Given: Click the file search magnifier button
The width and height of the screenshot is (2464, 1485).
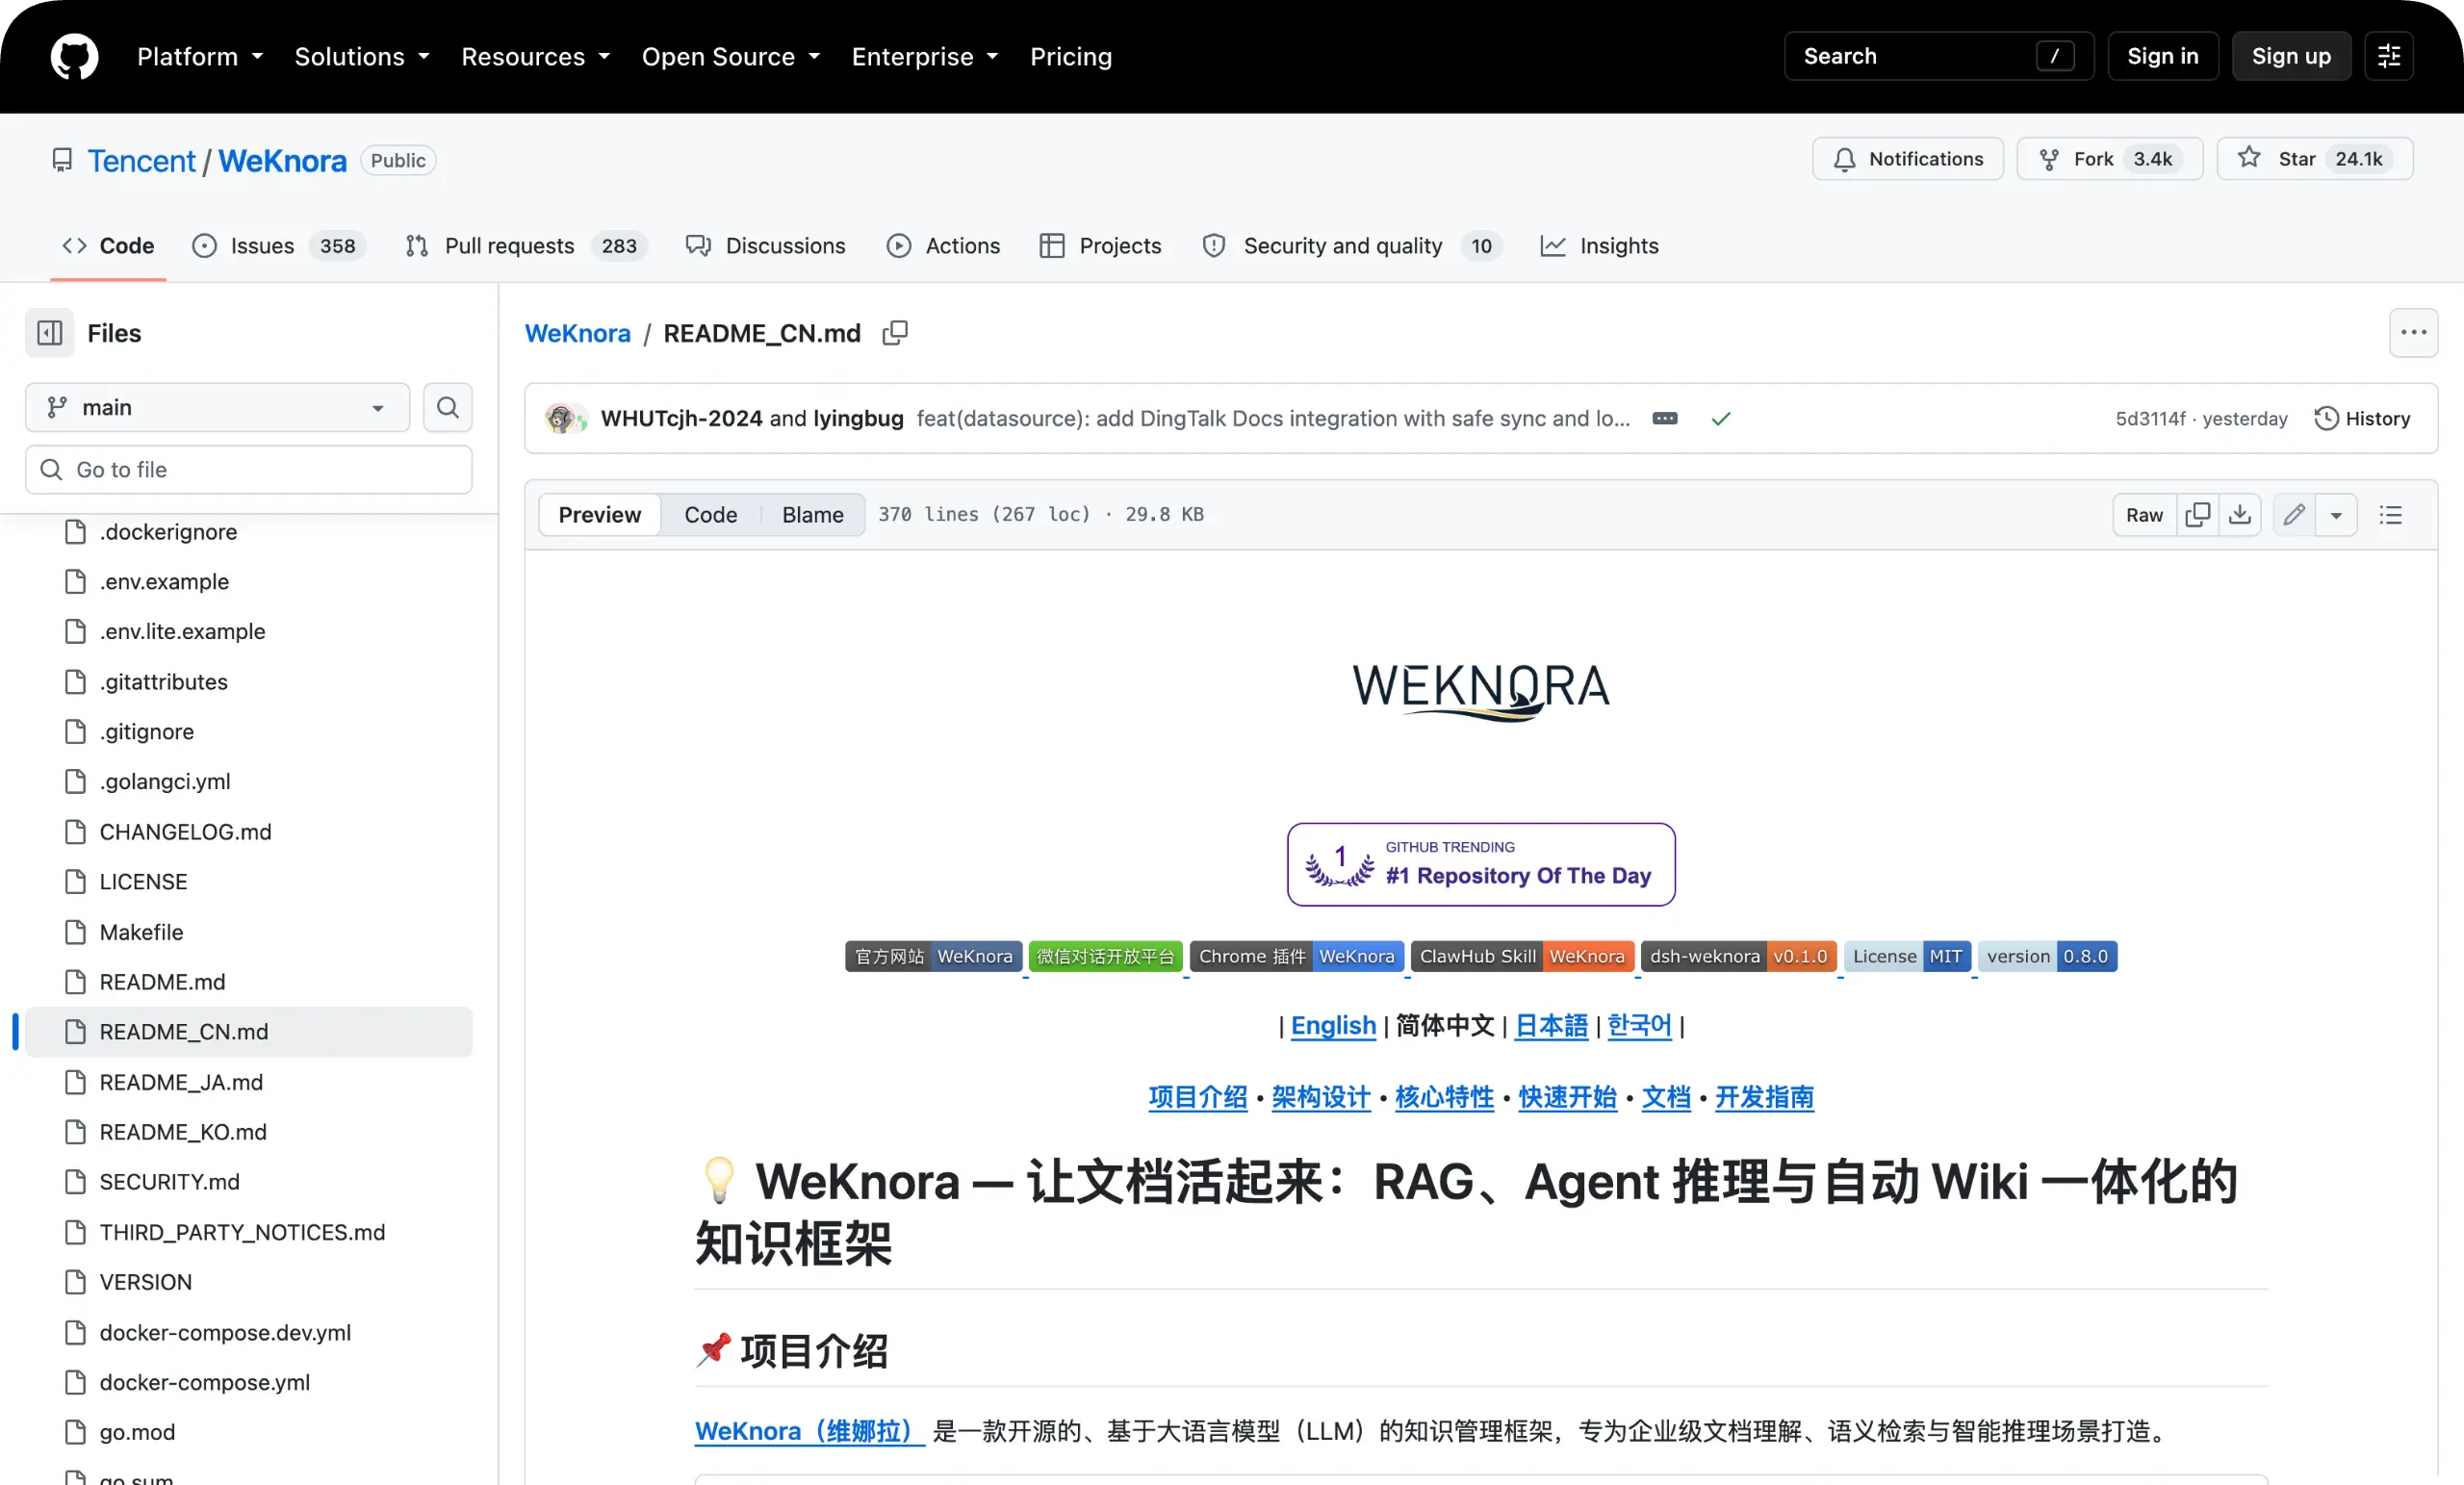Looking at the screenshot, I should pyautogui.click(x=447, y=407).
